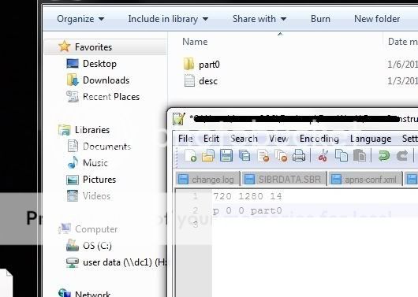Screen dimensions: 418x297
Task: Click the New file icon in Notepad++ toolbar
Action: coord(190,155)
